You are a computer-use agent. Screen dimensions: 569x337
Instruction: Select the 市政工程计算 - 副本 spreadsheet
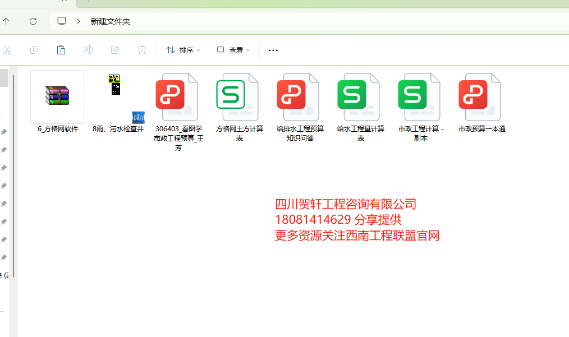pos(421,96)
